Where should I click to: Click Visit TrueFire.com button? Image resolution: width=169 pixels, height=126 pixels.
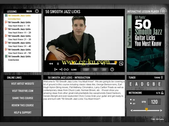[22, 91]
